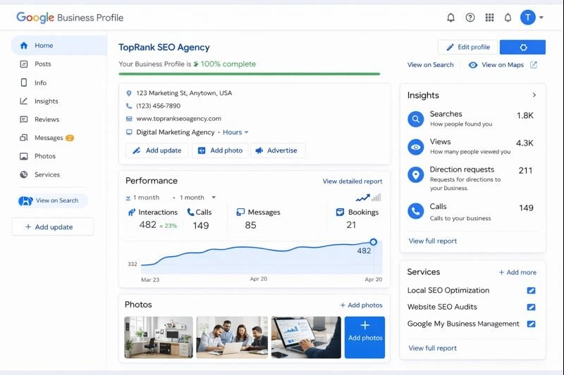This screenshot has width=564, height=375.
Task: Click the bar chart icon in Performance
Action: tap(376, 198)
